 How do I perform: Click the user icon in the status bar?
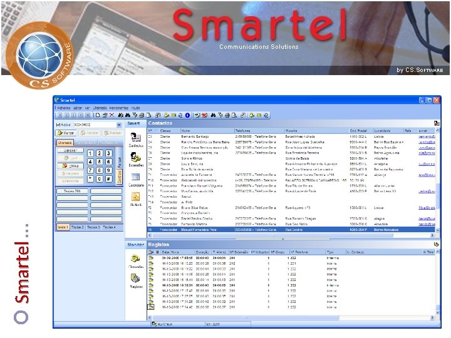(x=154, y=324)
